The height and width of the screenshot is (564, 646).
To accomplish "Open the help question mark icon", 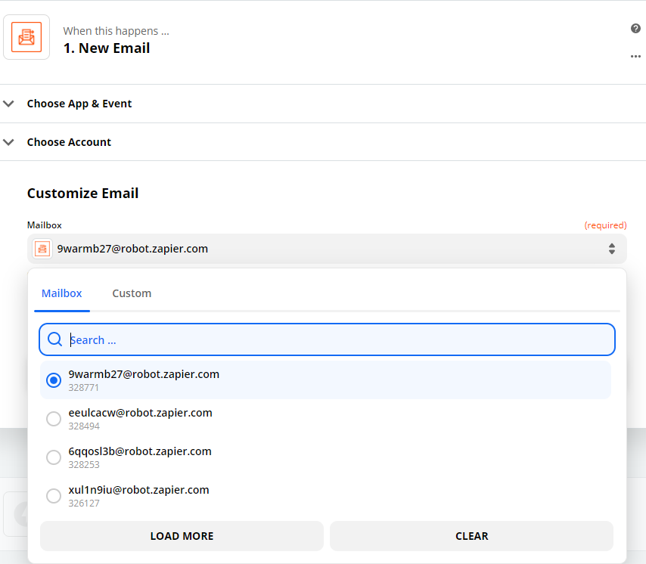I will (x=635, y=29).
